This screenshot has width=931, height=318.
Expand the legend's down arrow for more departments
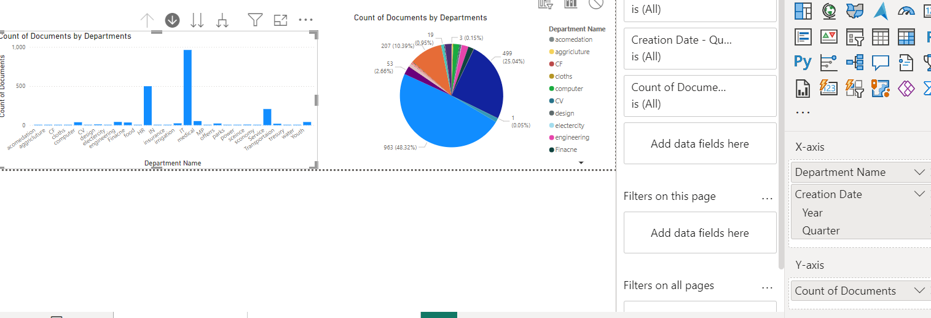tap(581, 162)
